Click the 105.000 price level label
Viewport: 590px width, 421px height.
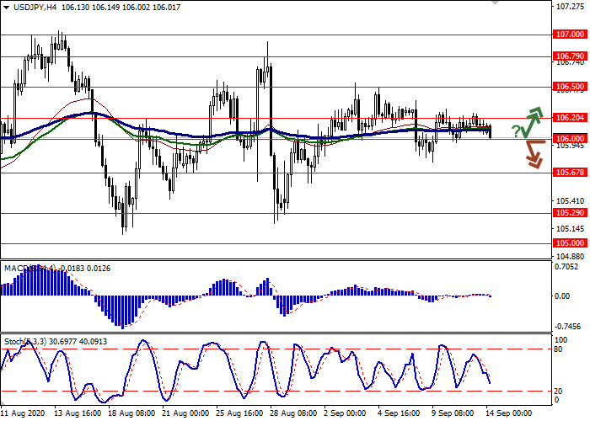[570, 243]
